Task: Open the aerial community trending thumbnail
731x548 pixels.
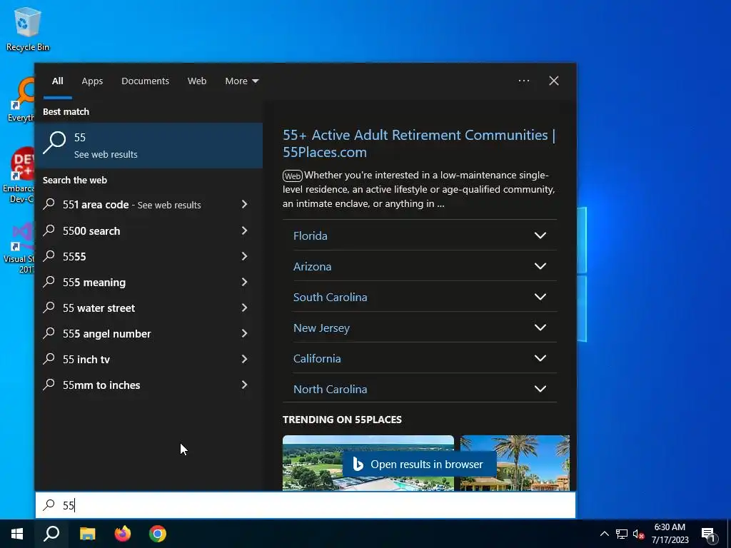Action: point(368,462)
